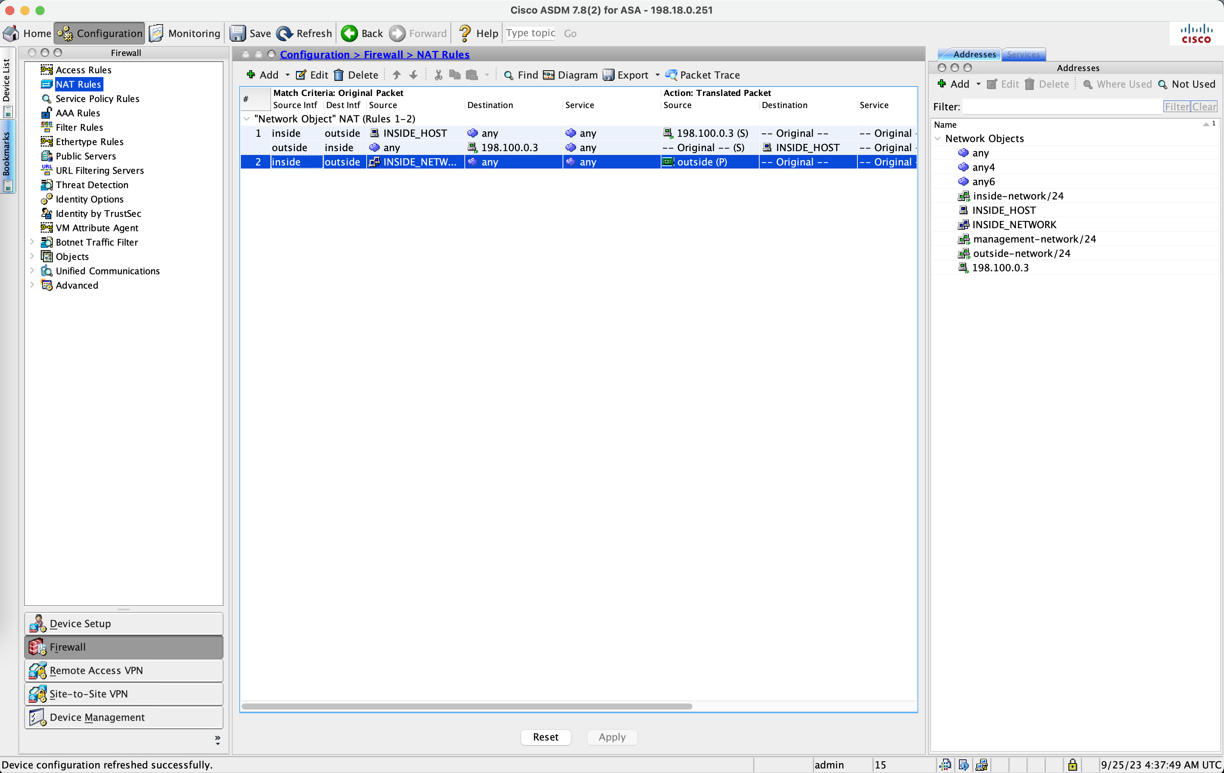
Task: Click the Not Used addresses icon
Action: [x=1162, y=84]
